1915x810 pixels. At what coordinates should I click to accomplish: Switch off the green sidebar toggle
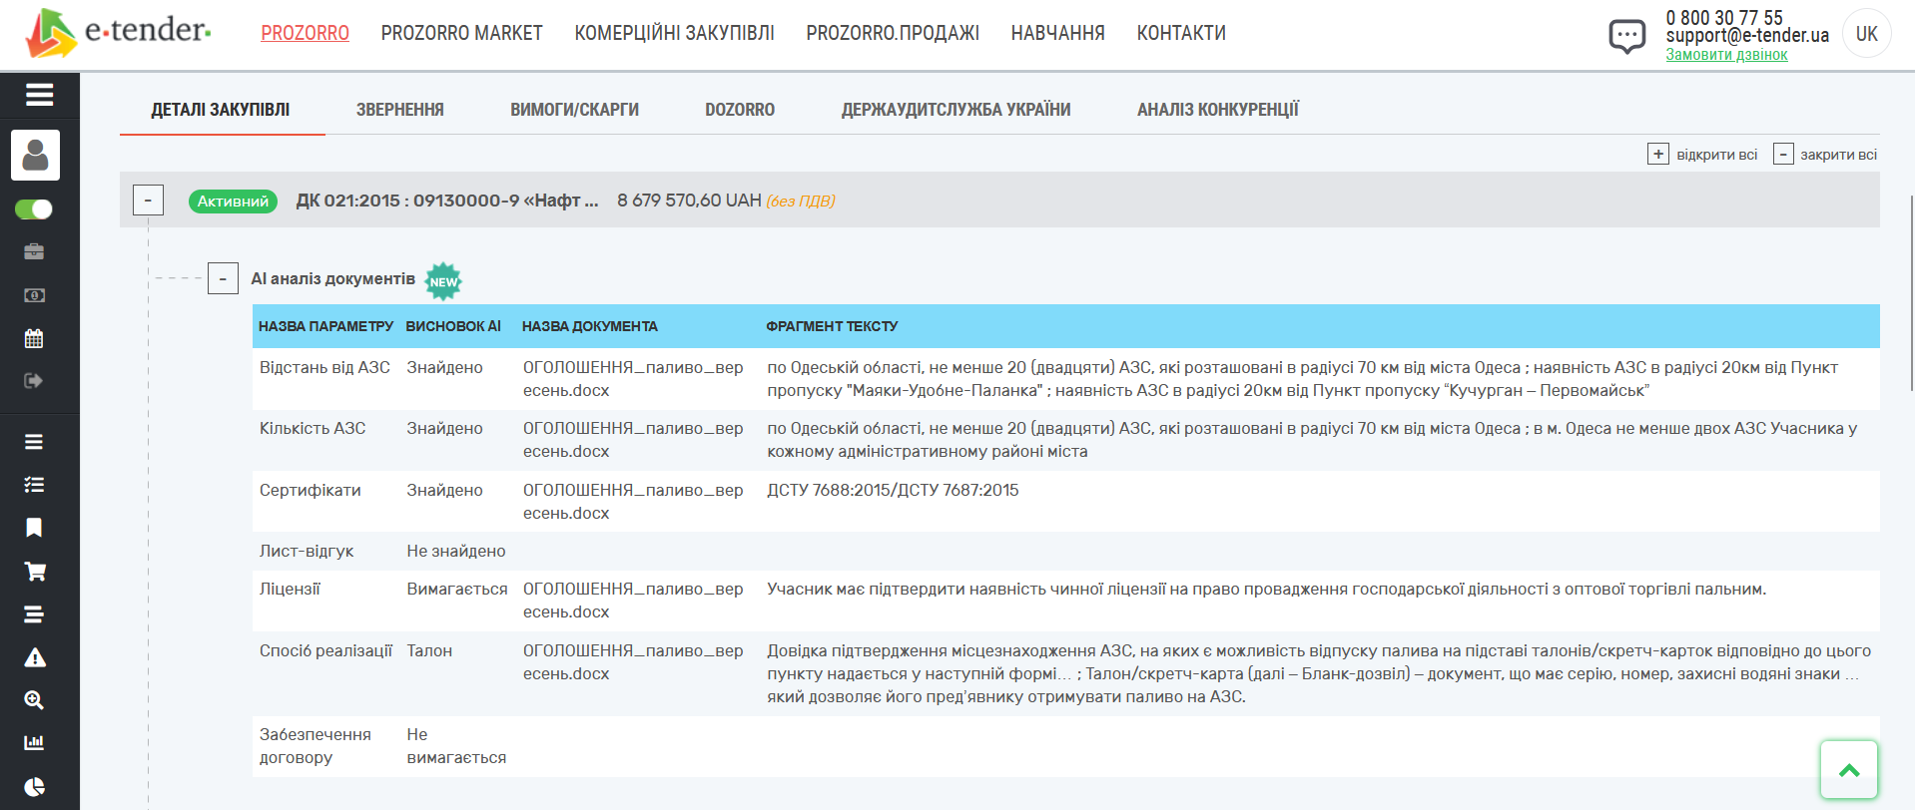click(34, 209)
